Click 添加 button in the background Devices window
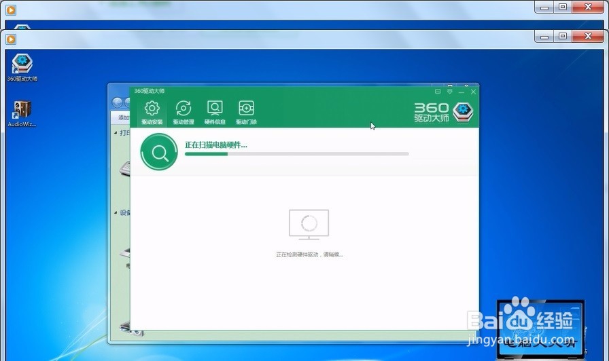Image resolution: width=609 pixels, height=361 pixels. (x=124, y=117)
